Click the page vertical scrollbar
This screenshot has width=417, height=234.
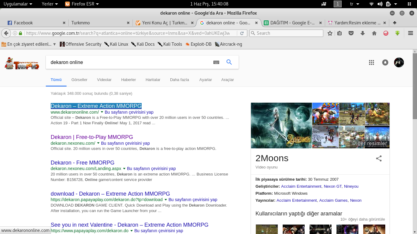point(415,87)
